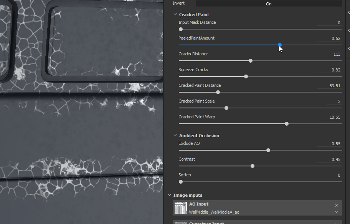Click the Contrast slider handle

(x=252, y=166)
